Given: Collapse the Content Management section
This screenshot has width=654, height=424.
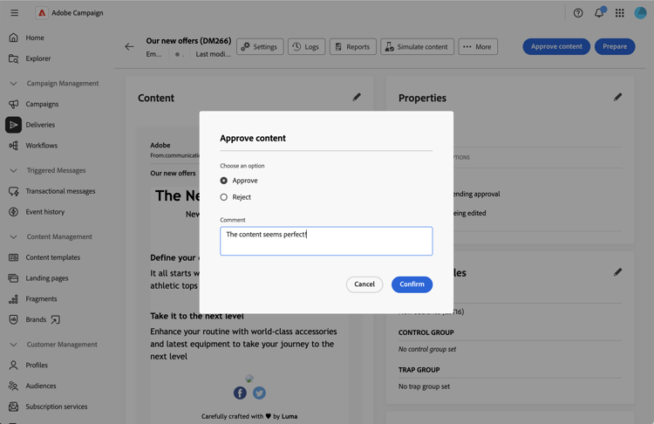Looking at the screenshot, I should coord(13,236).
